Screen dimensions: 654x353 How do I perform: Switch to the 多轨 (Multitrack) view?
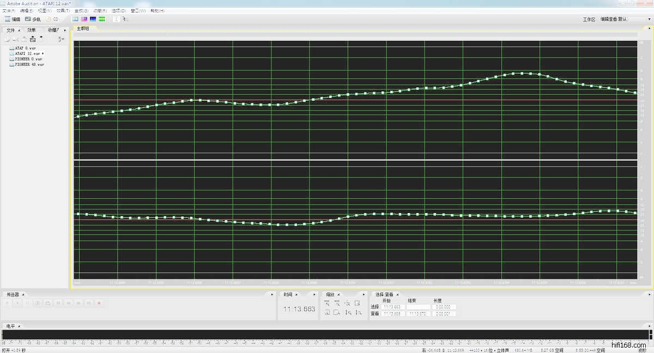coord(33,19)
